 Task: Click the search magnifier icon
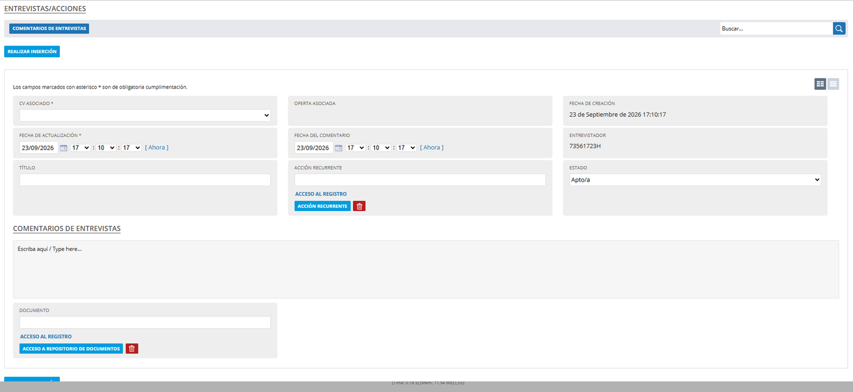[x=839, y=28]
